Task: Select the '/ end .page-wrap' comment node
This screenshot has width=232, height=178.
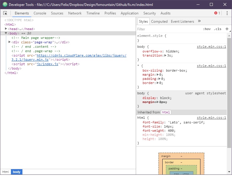Action: click(36, 51)
